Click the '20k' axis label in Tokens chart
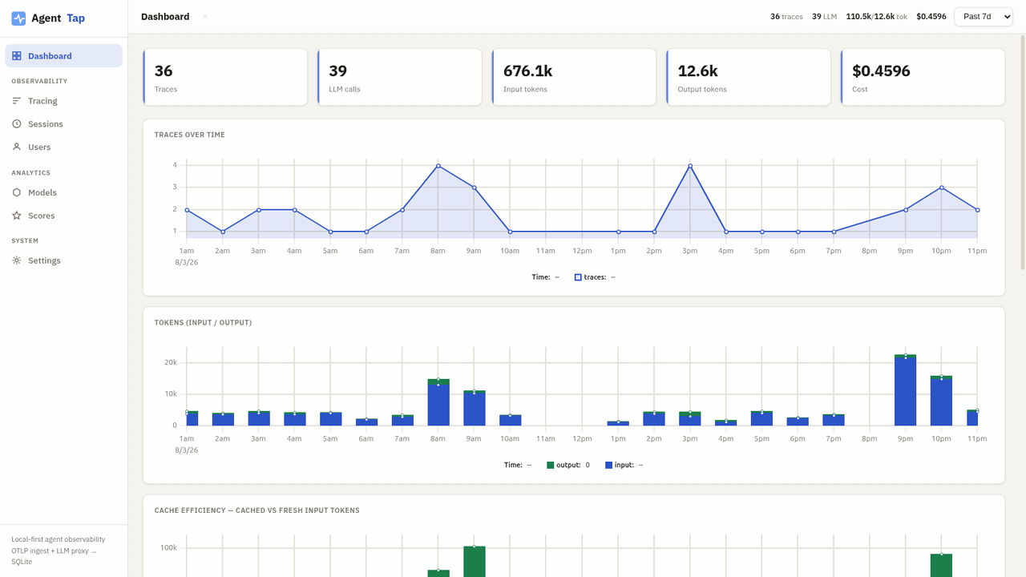The image size is (1026, 577). tap(171, 362)
